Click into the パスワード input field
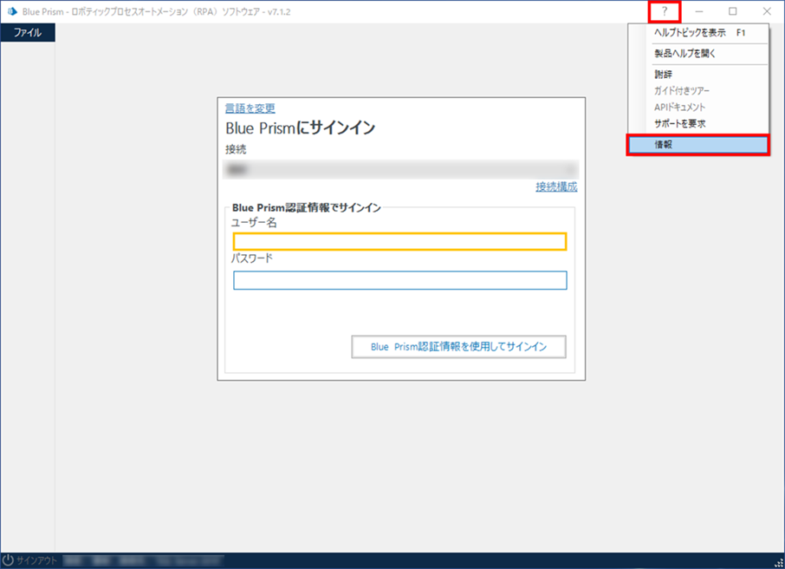Image resolution: width=785 pixels, height=569 pixels. pos(399,280)
